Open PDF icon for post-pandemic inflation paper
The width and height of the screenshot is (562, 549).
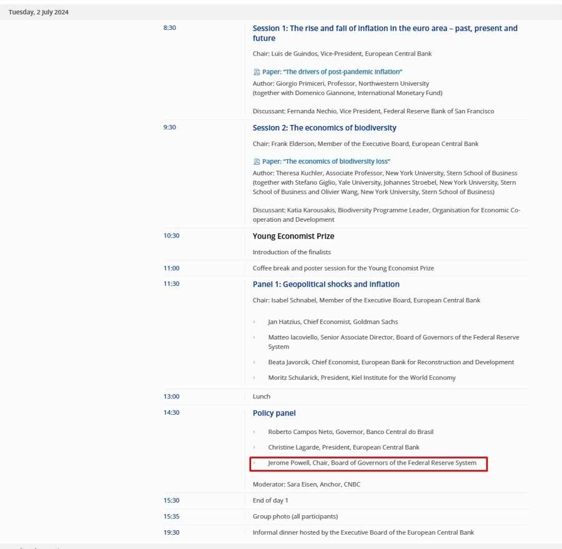pyautogui.click(x=257, y=72)
